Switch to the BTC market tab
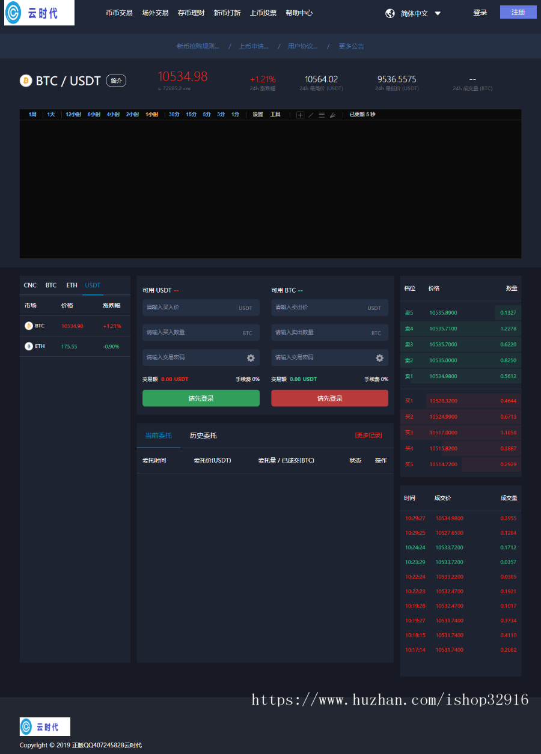This screenshot has width=541, height=754. click(51, 285)
